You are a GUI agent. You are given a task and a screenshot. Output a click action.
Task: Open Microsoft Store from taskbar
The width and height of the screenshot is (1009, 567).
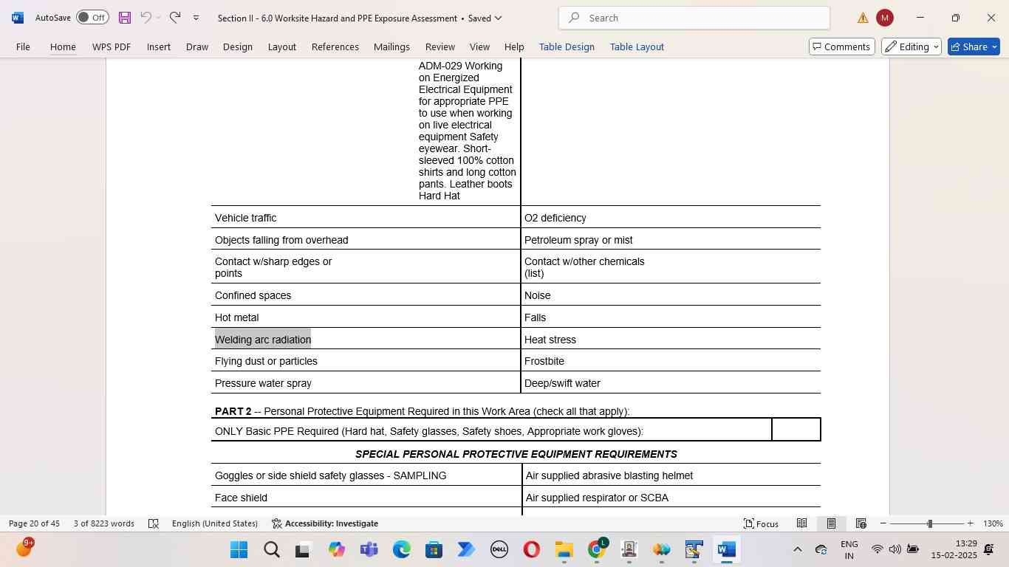click(x=434, y=550)
